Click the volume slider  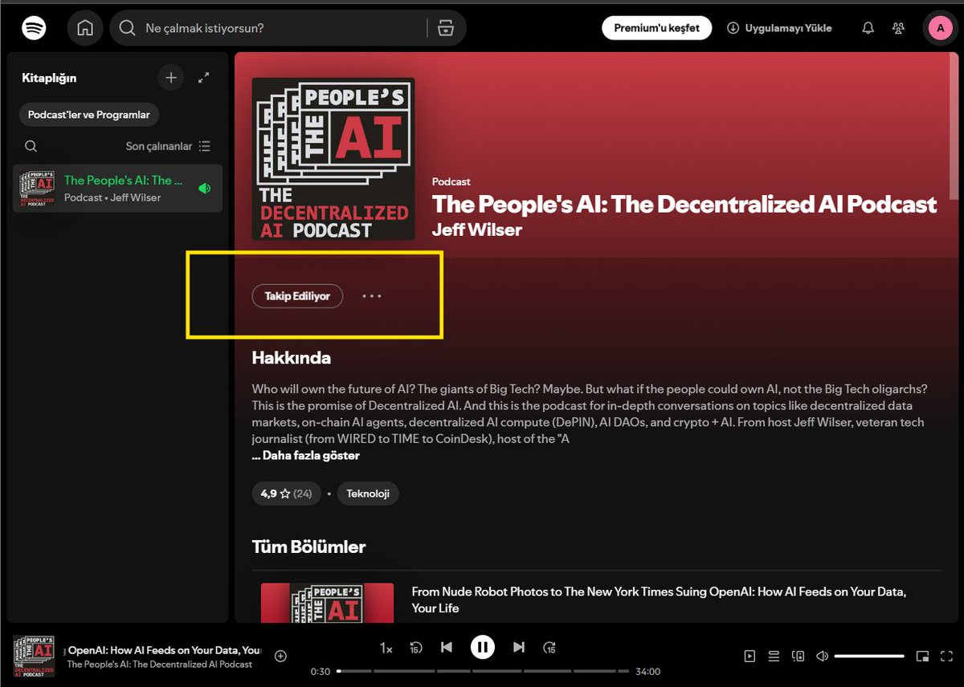point(870,657)
